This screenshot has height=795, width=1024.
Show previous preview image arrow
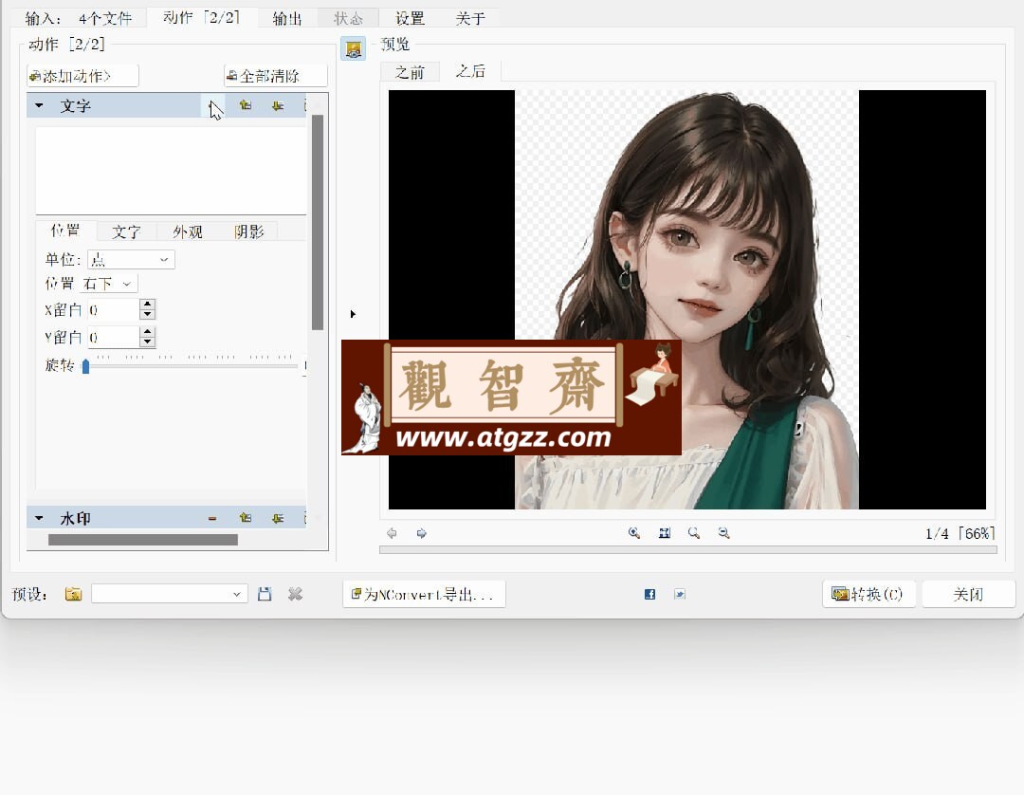[392, 533]
